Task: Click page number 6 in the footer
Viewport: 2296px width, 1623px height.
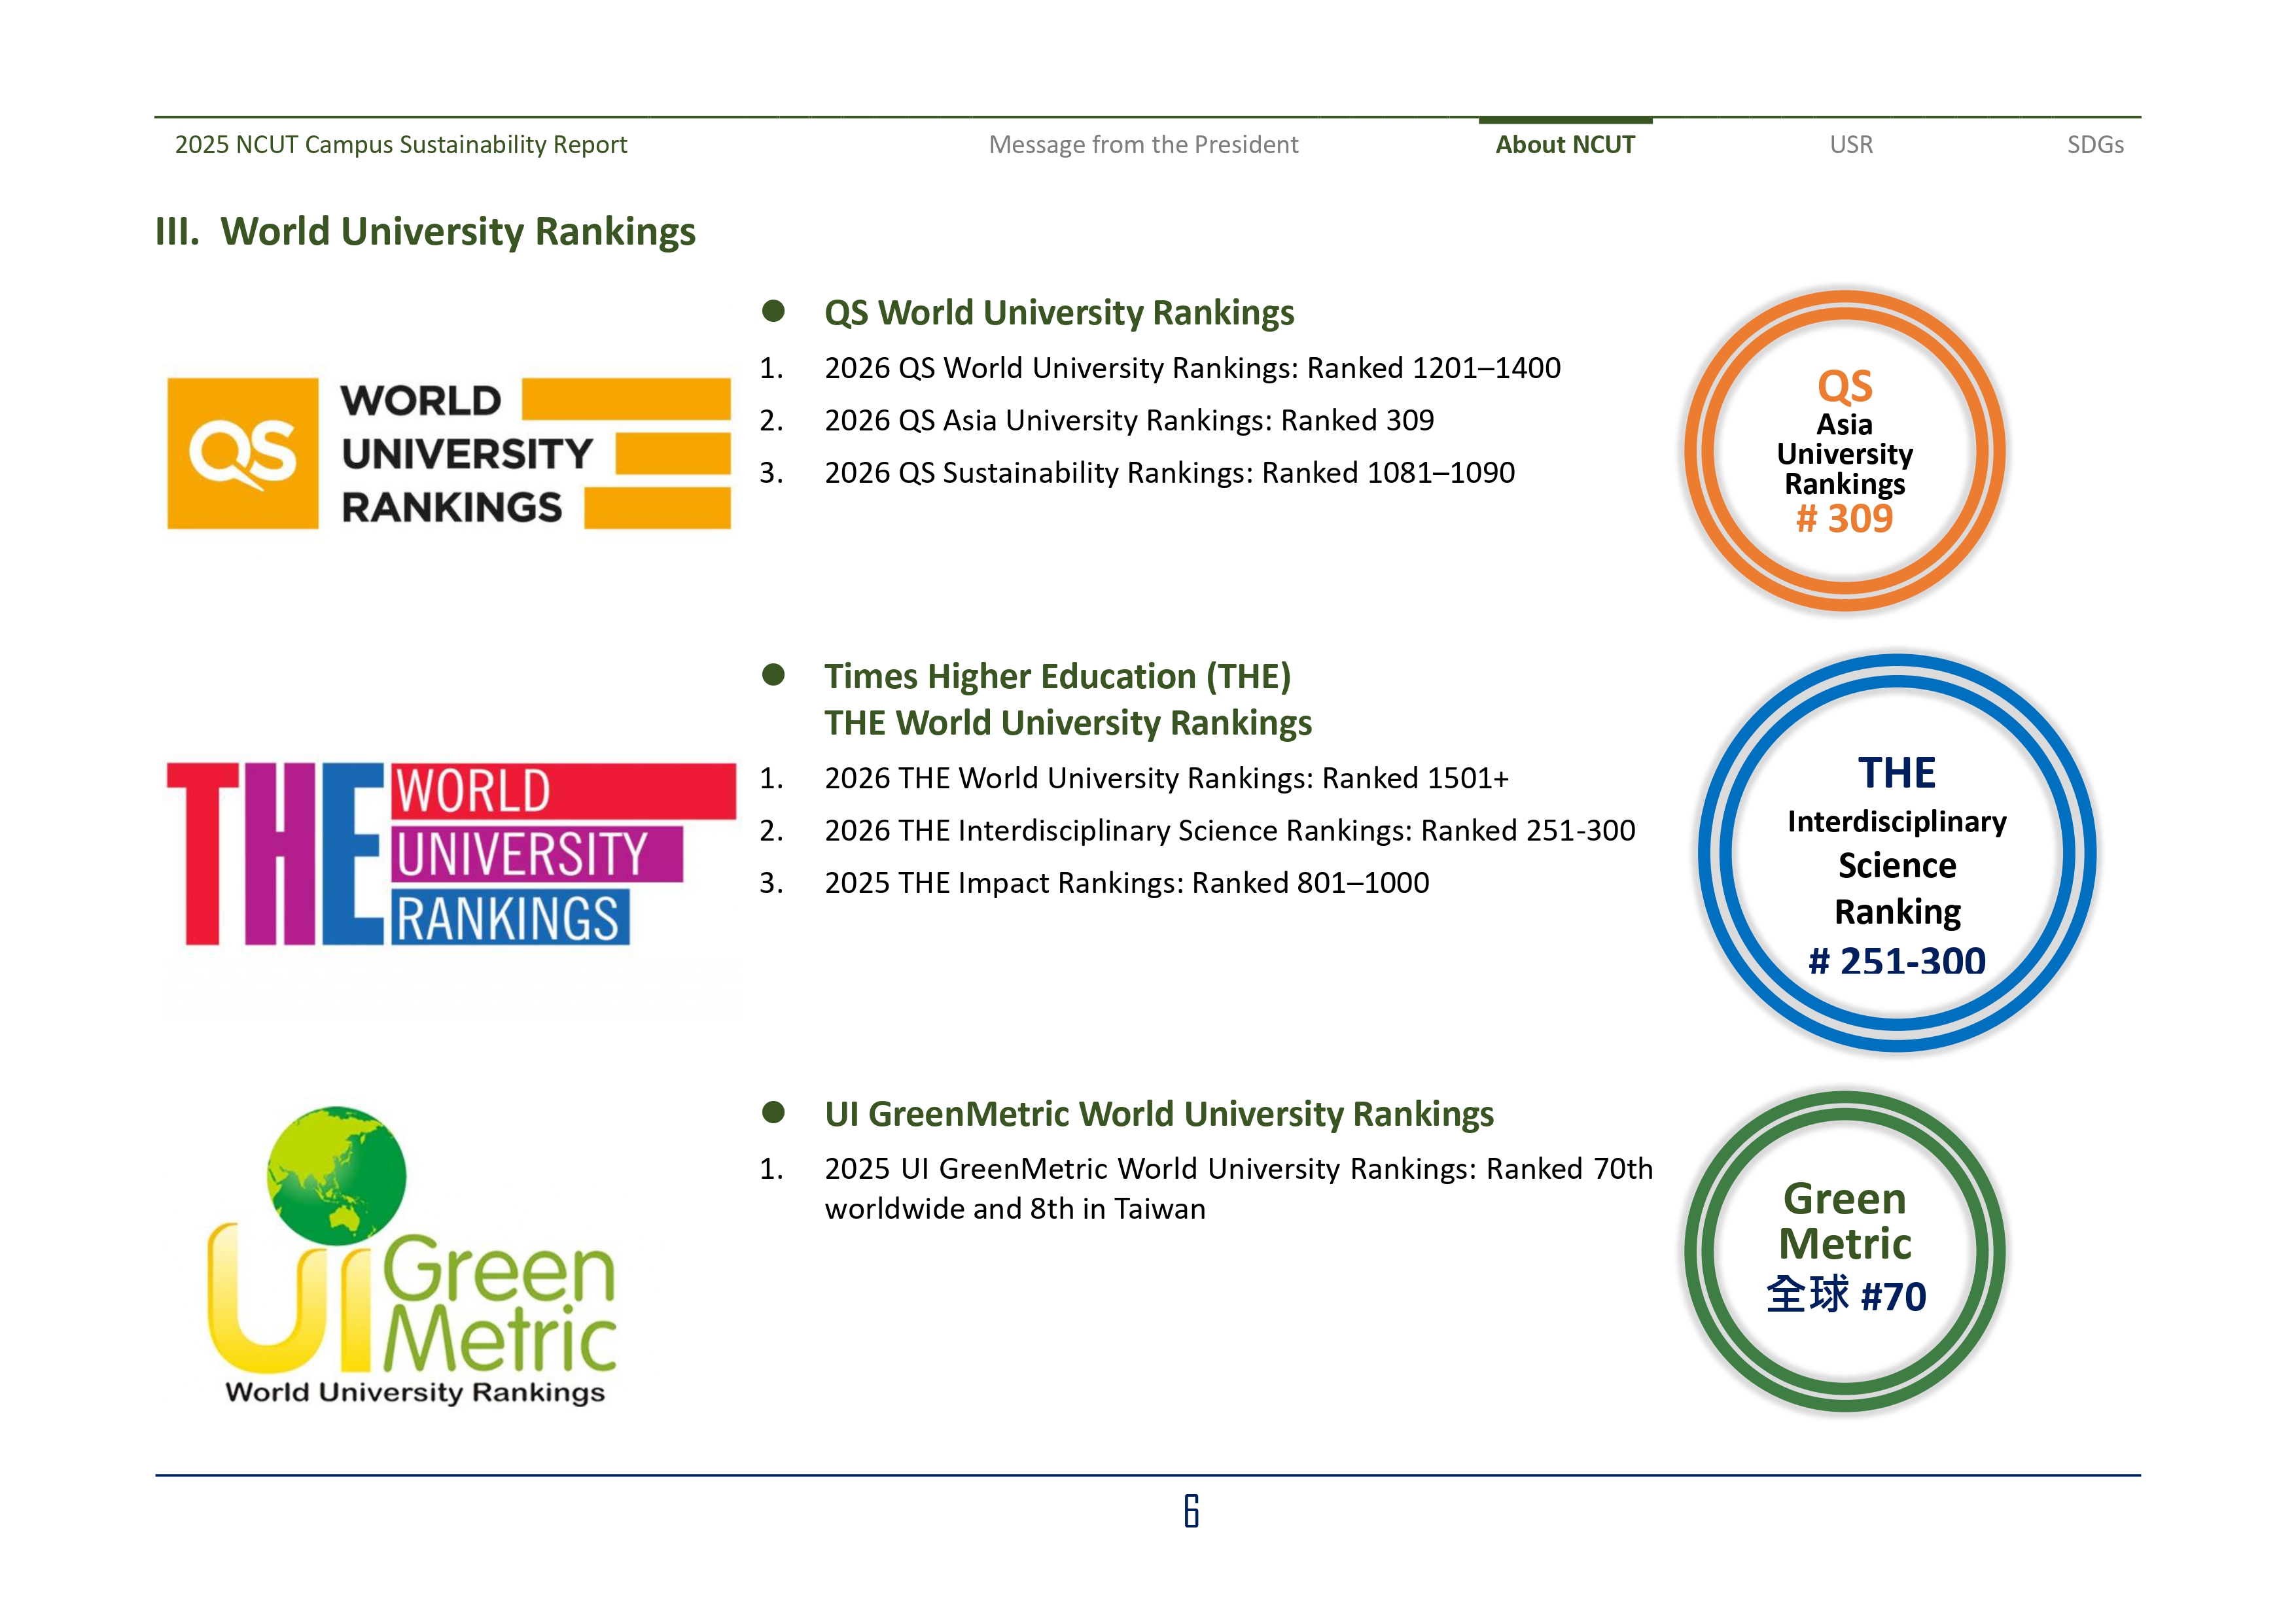Action: (1191, 1511)
